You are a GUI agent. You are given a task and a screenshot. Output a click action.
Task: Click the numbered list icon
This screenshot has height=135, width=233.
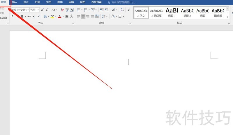point(86,10)
